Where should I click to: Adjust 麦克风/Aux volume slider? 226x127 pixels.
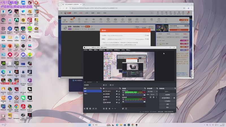click(135, 95)
